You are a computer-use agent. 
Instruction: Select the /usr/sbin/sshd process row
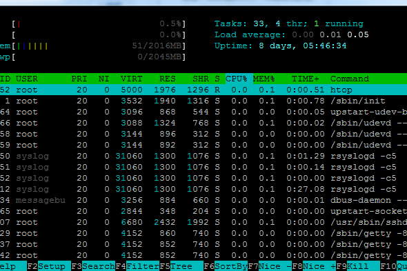point(203,222)
